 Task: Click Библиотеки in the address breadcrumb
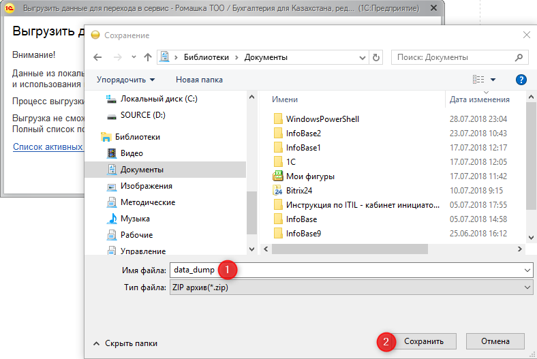point(206,57)
